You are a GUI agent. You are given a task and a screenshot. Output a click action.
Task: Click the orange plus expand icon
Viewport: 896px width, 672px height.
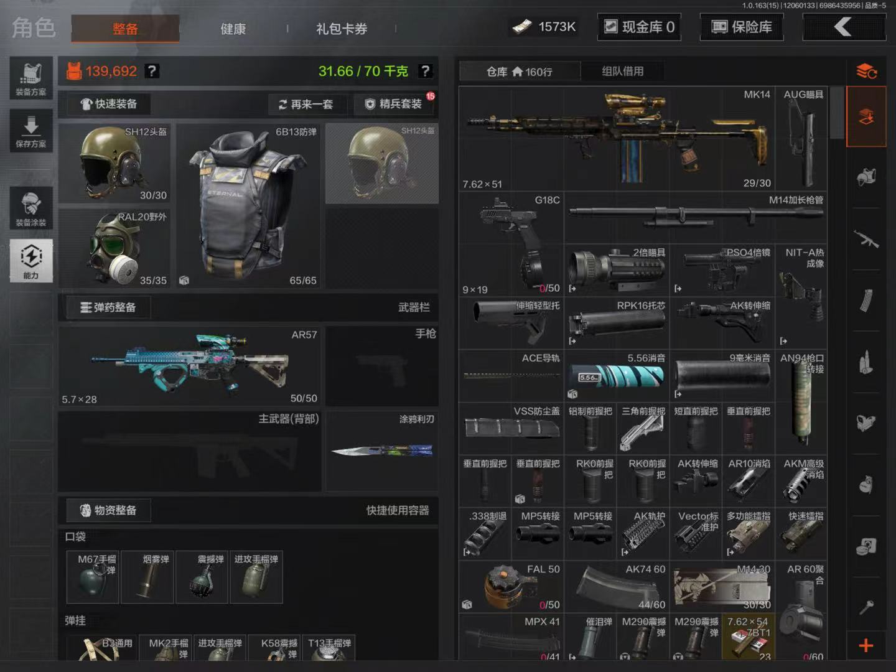[866, 646]
